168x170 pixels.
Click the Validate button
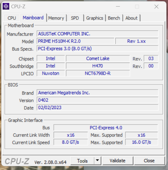[x=118, y=161]
